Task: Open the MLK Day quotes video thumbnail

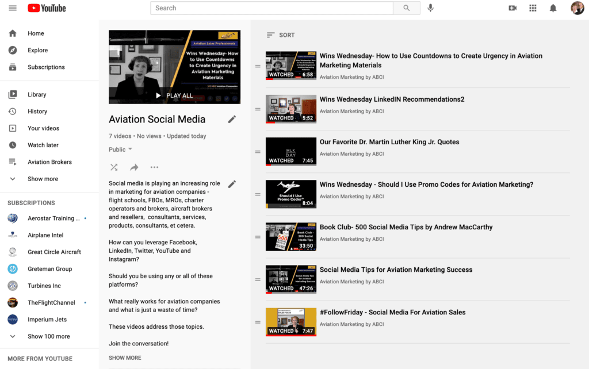Action: [290, 152]
